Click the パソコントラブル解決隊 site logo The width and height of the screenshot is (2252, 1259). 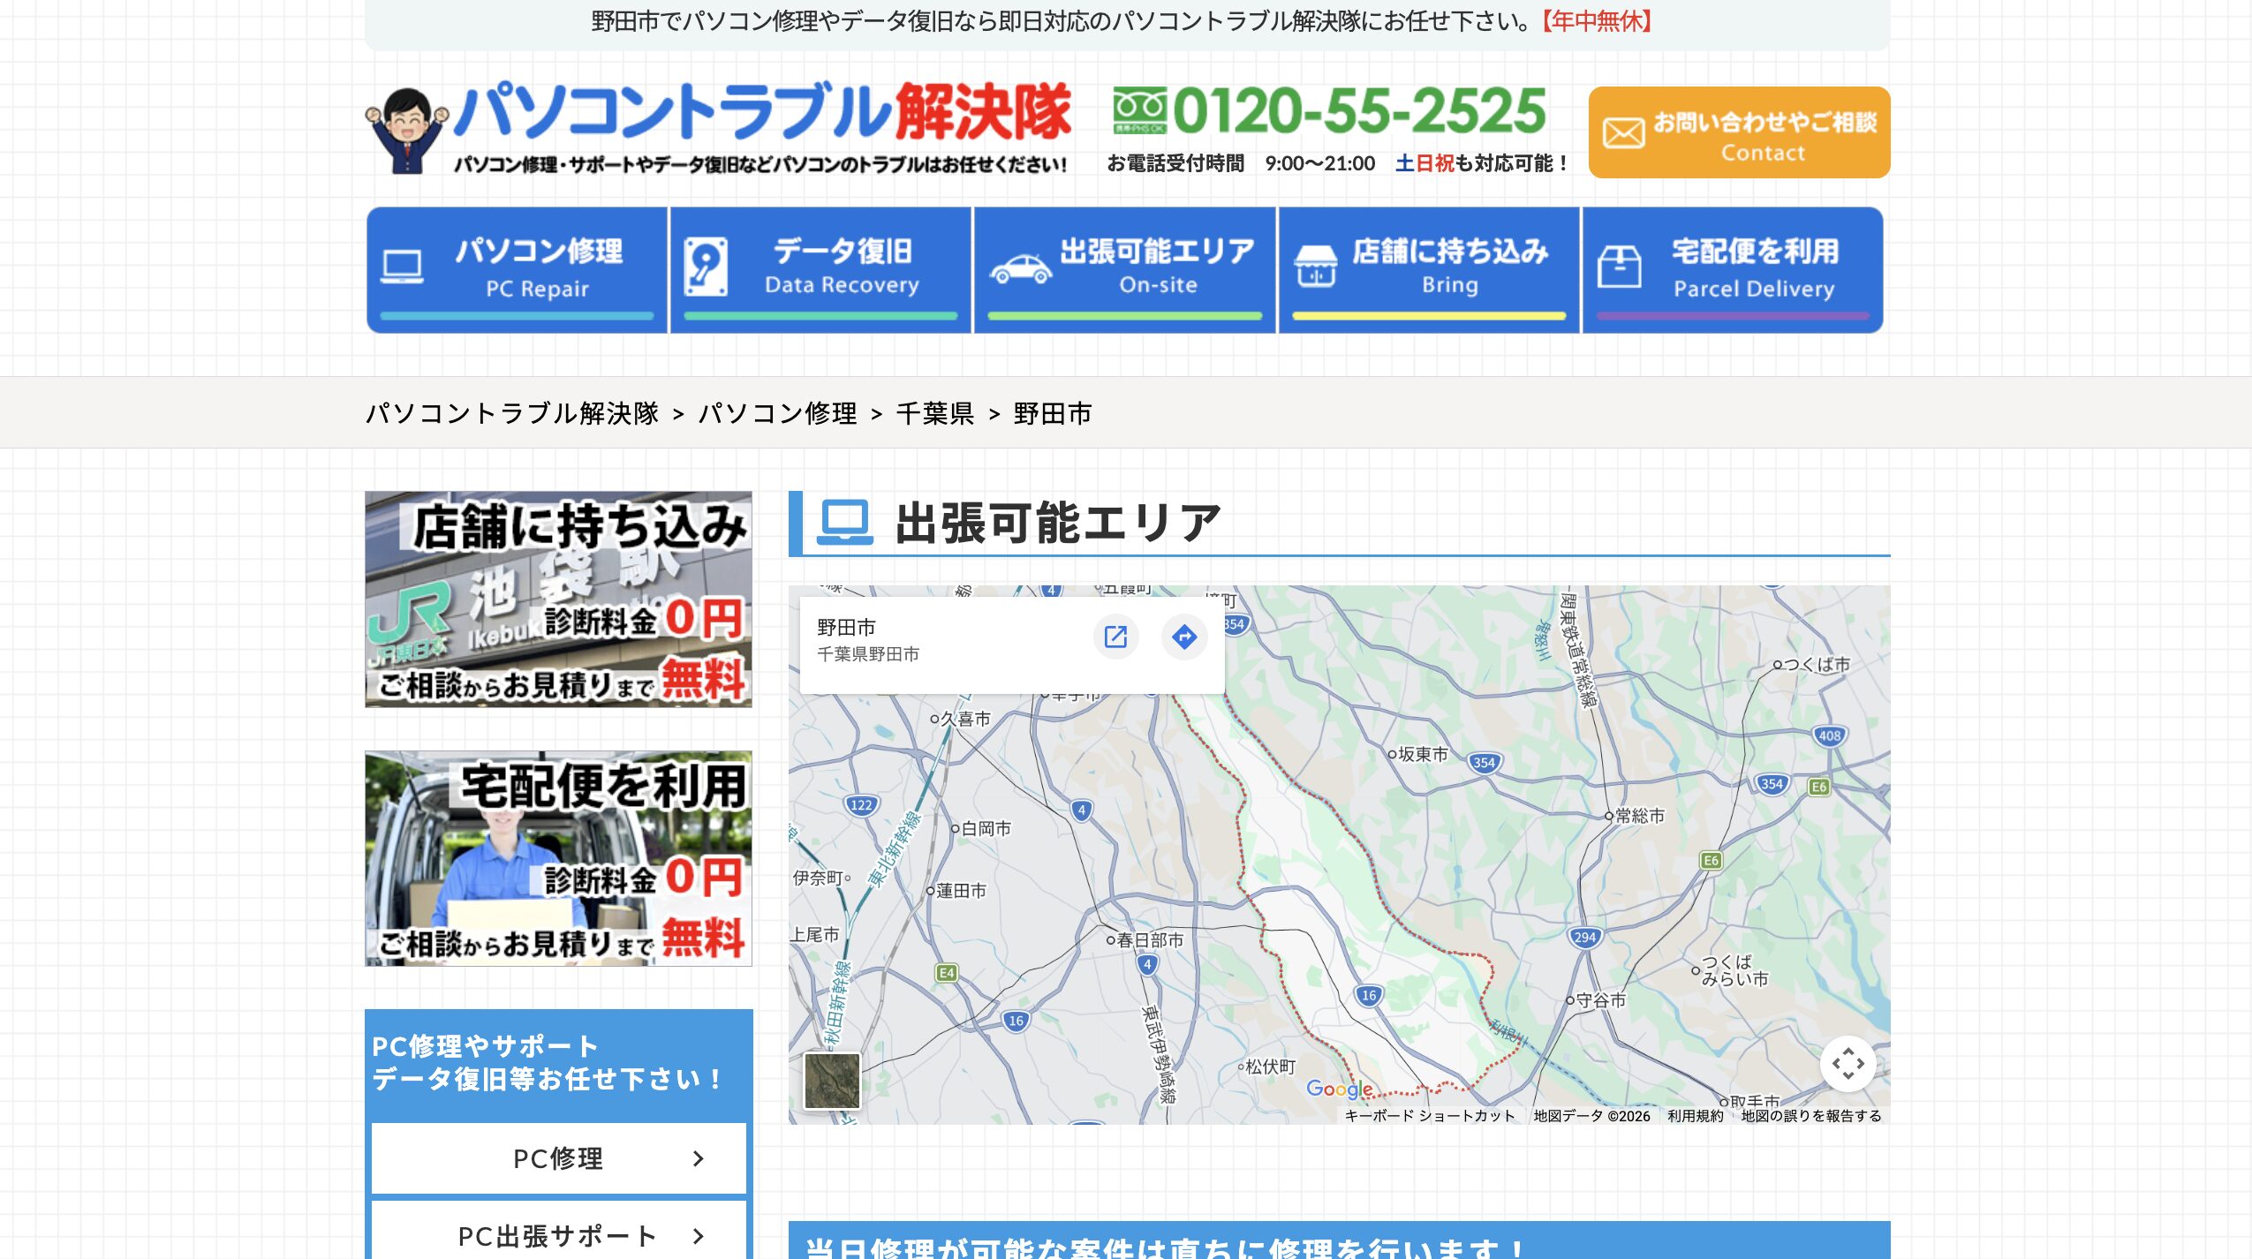click(x=718, y=130)
